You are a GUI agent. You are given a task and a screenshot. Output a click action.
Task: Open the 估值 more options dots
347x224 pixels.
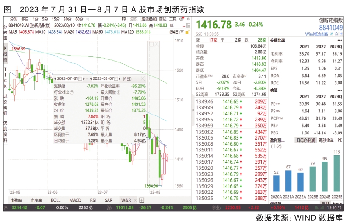click(340, 90)
